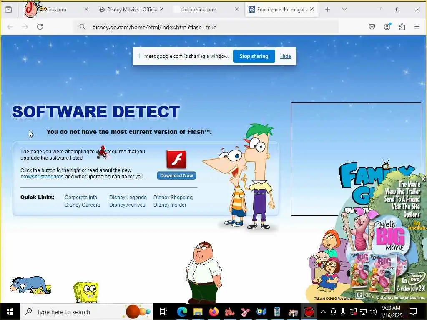Click Options in screenmate menu
This screenshot has height=320, width=427.
click(x=412, y=215)
